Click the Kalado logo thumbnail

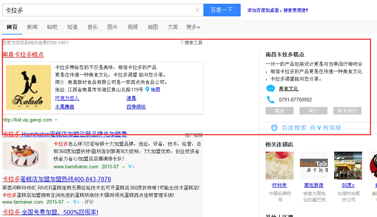tap(28, 88)
